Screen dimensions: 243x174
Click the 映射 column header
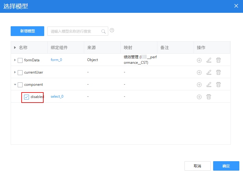(139, 48)
